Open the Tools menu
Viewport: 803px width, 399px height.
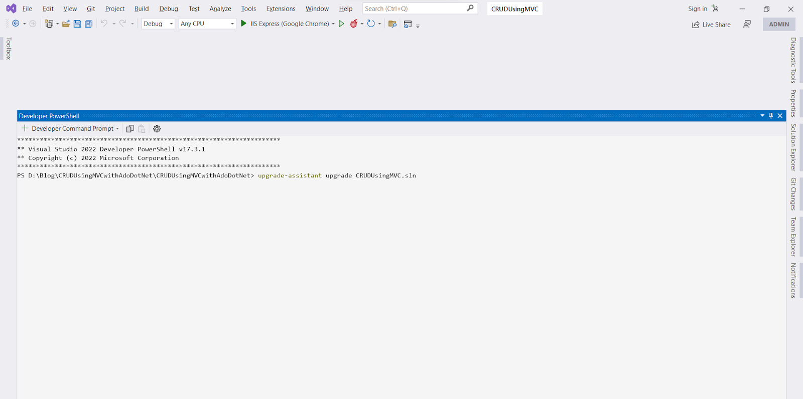pos(248,9)
